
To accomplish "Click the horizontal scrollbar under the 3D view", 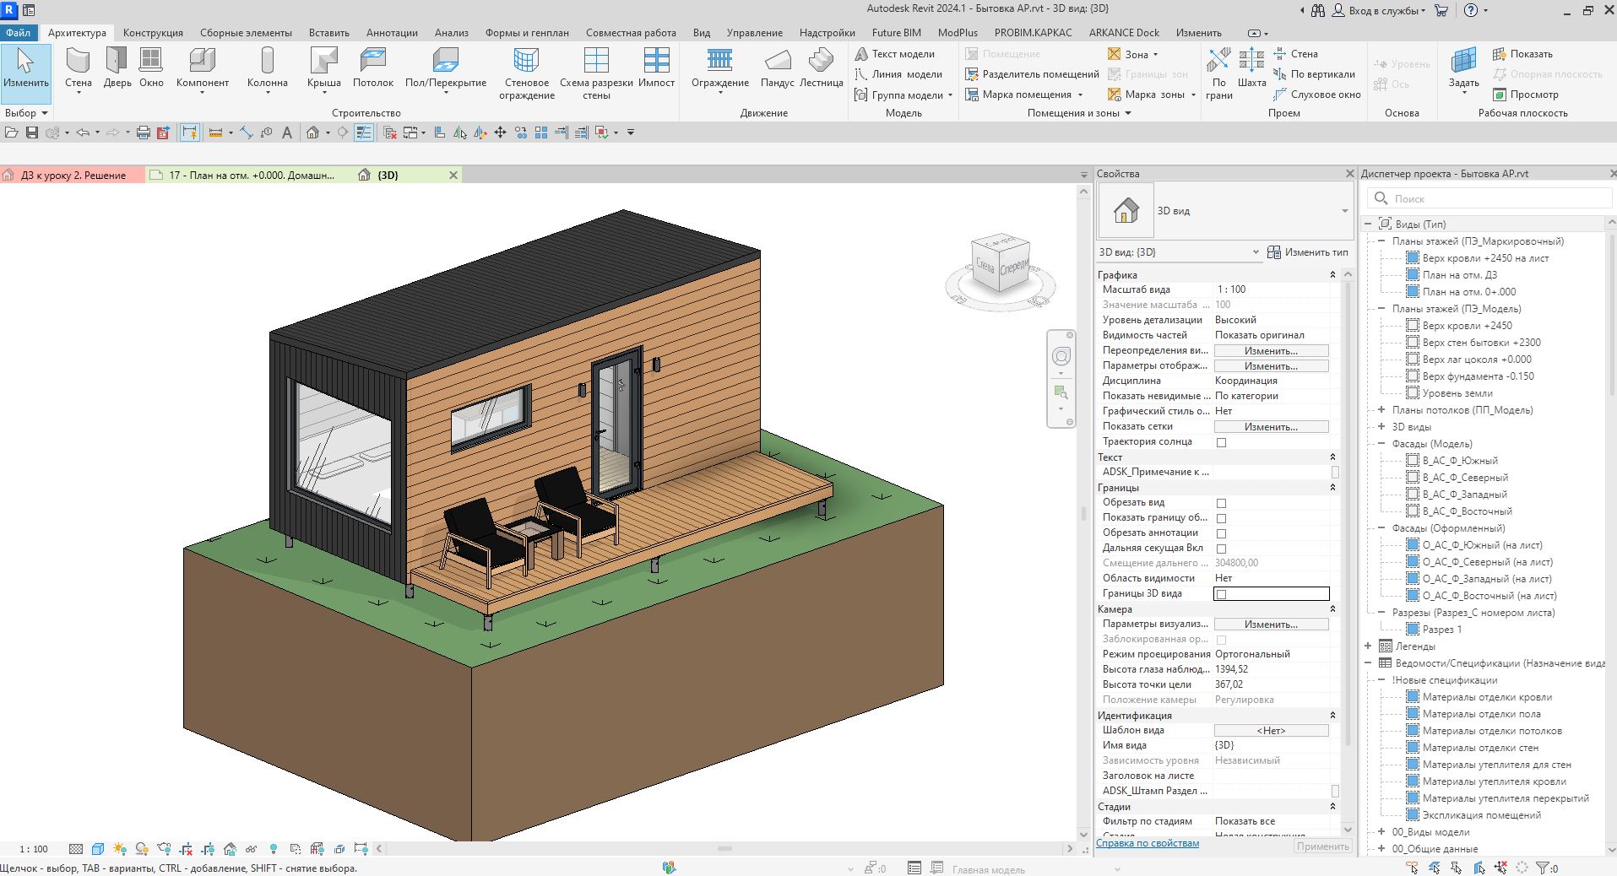I will pos(724,849).
